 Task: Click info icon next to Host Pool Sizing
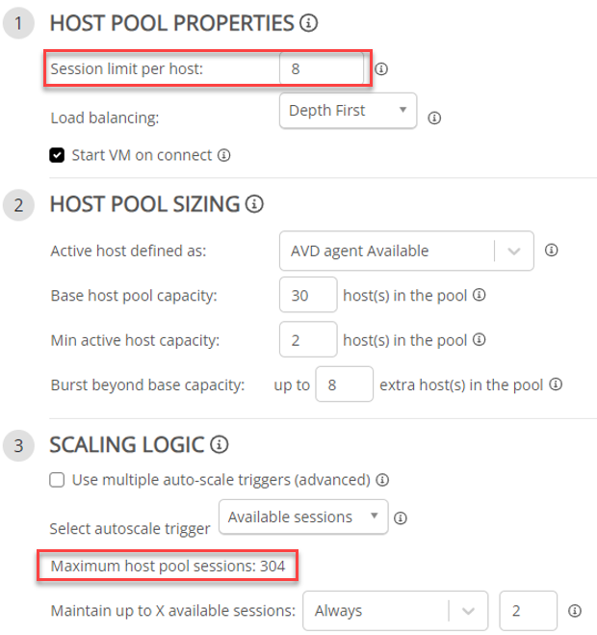(x=254, y=203)
